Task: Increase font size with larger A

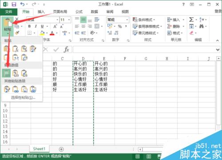Action: 55,27
